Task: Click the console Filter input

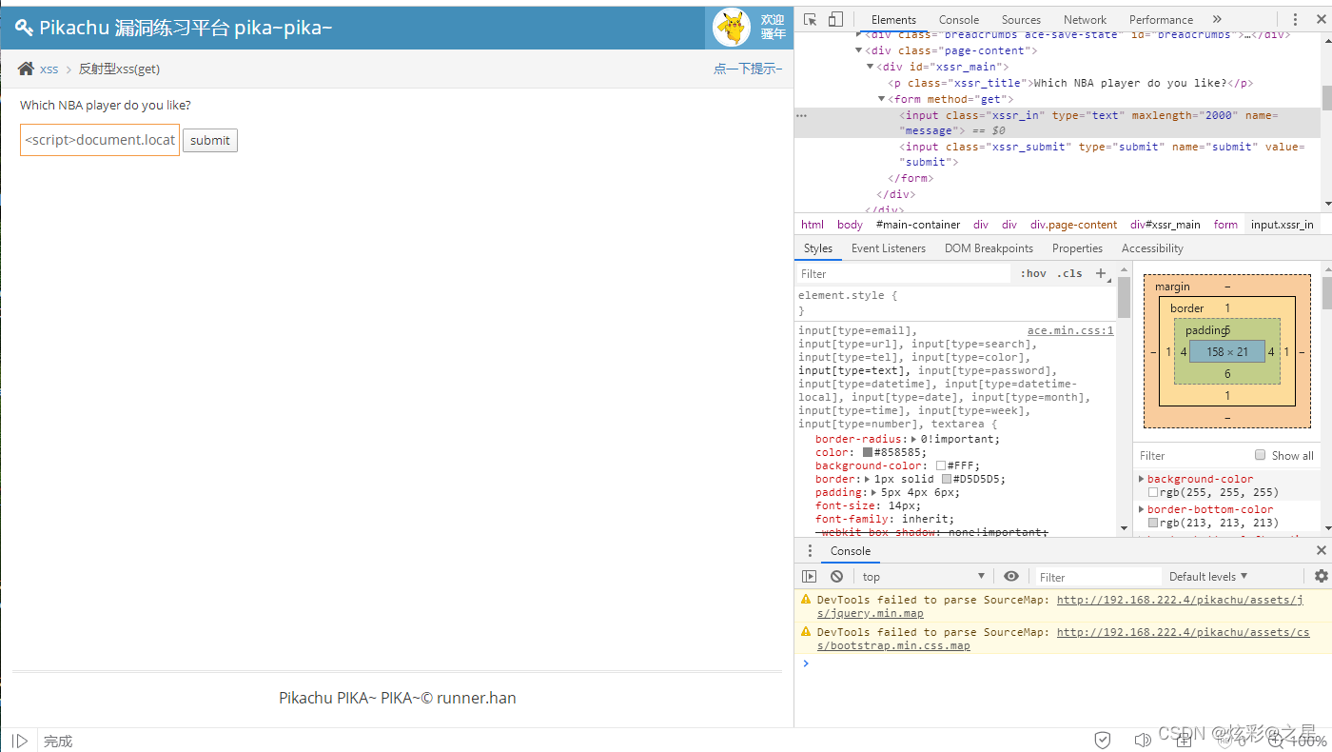Action: pyautogui.click(x=1098, y=576)
